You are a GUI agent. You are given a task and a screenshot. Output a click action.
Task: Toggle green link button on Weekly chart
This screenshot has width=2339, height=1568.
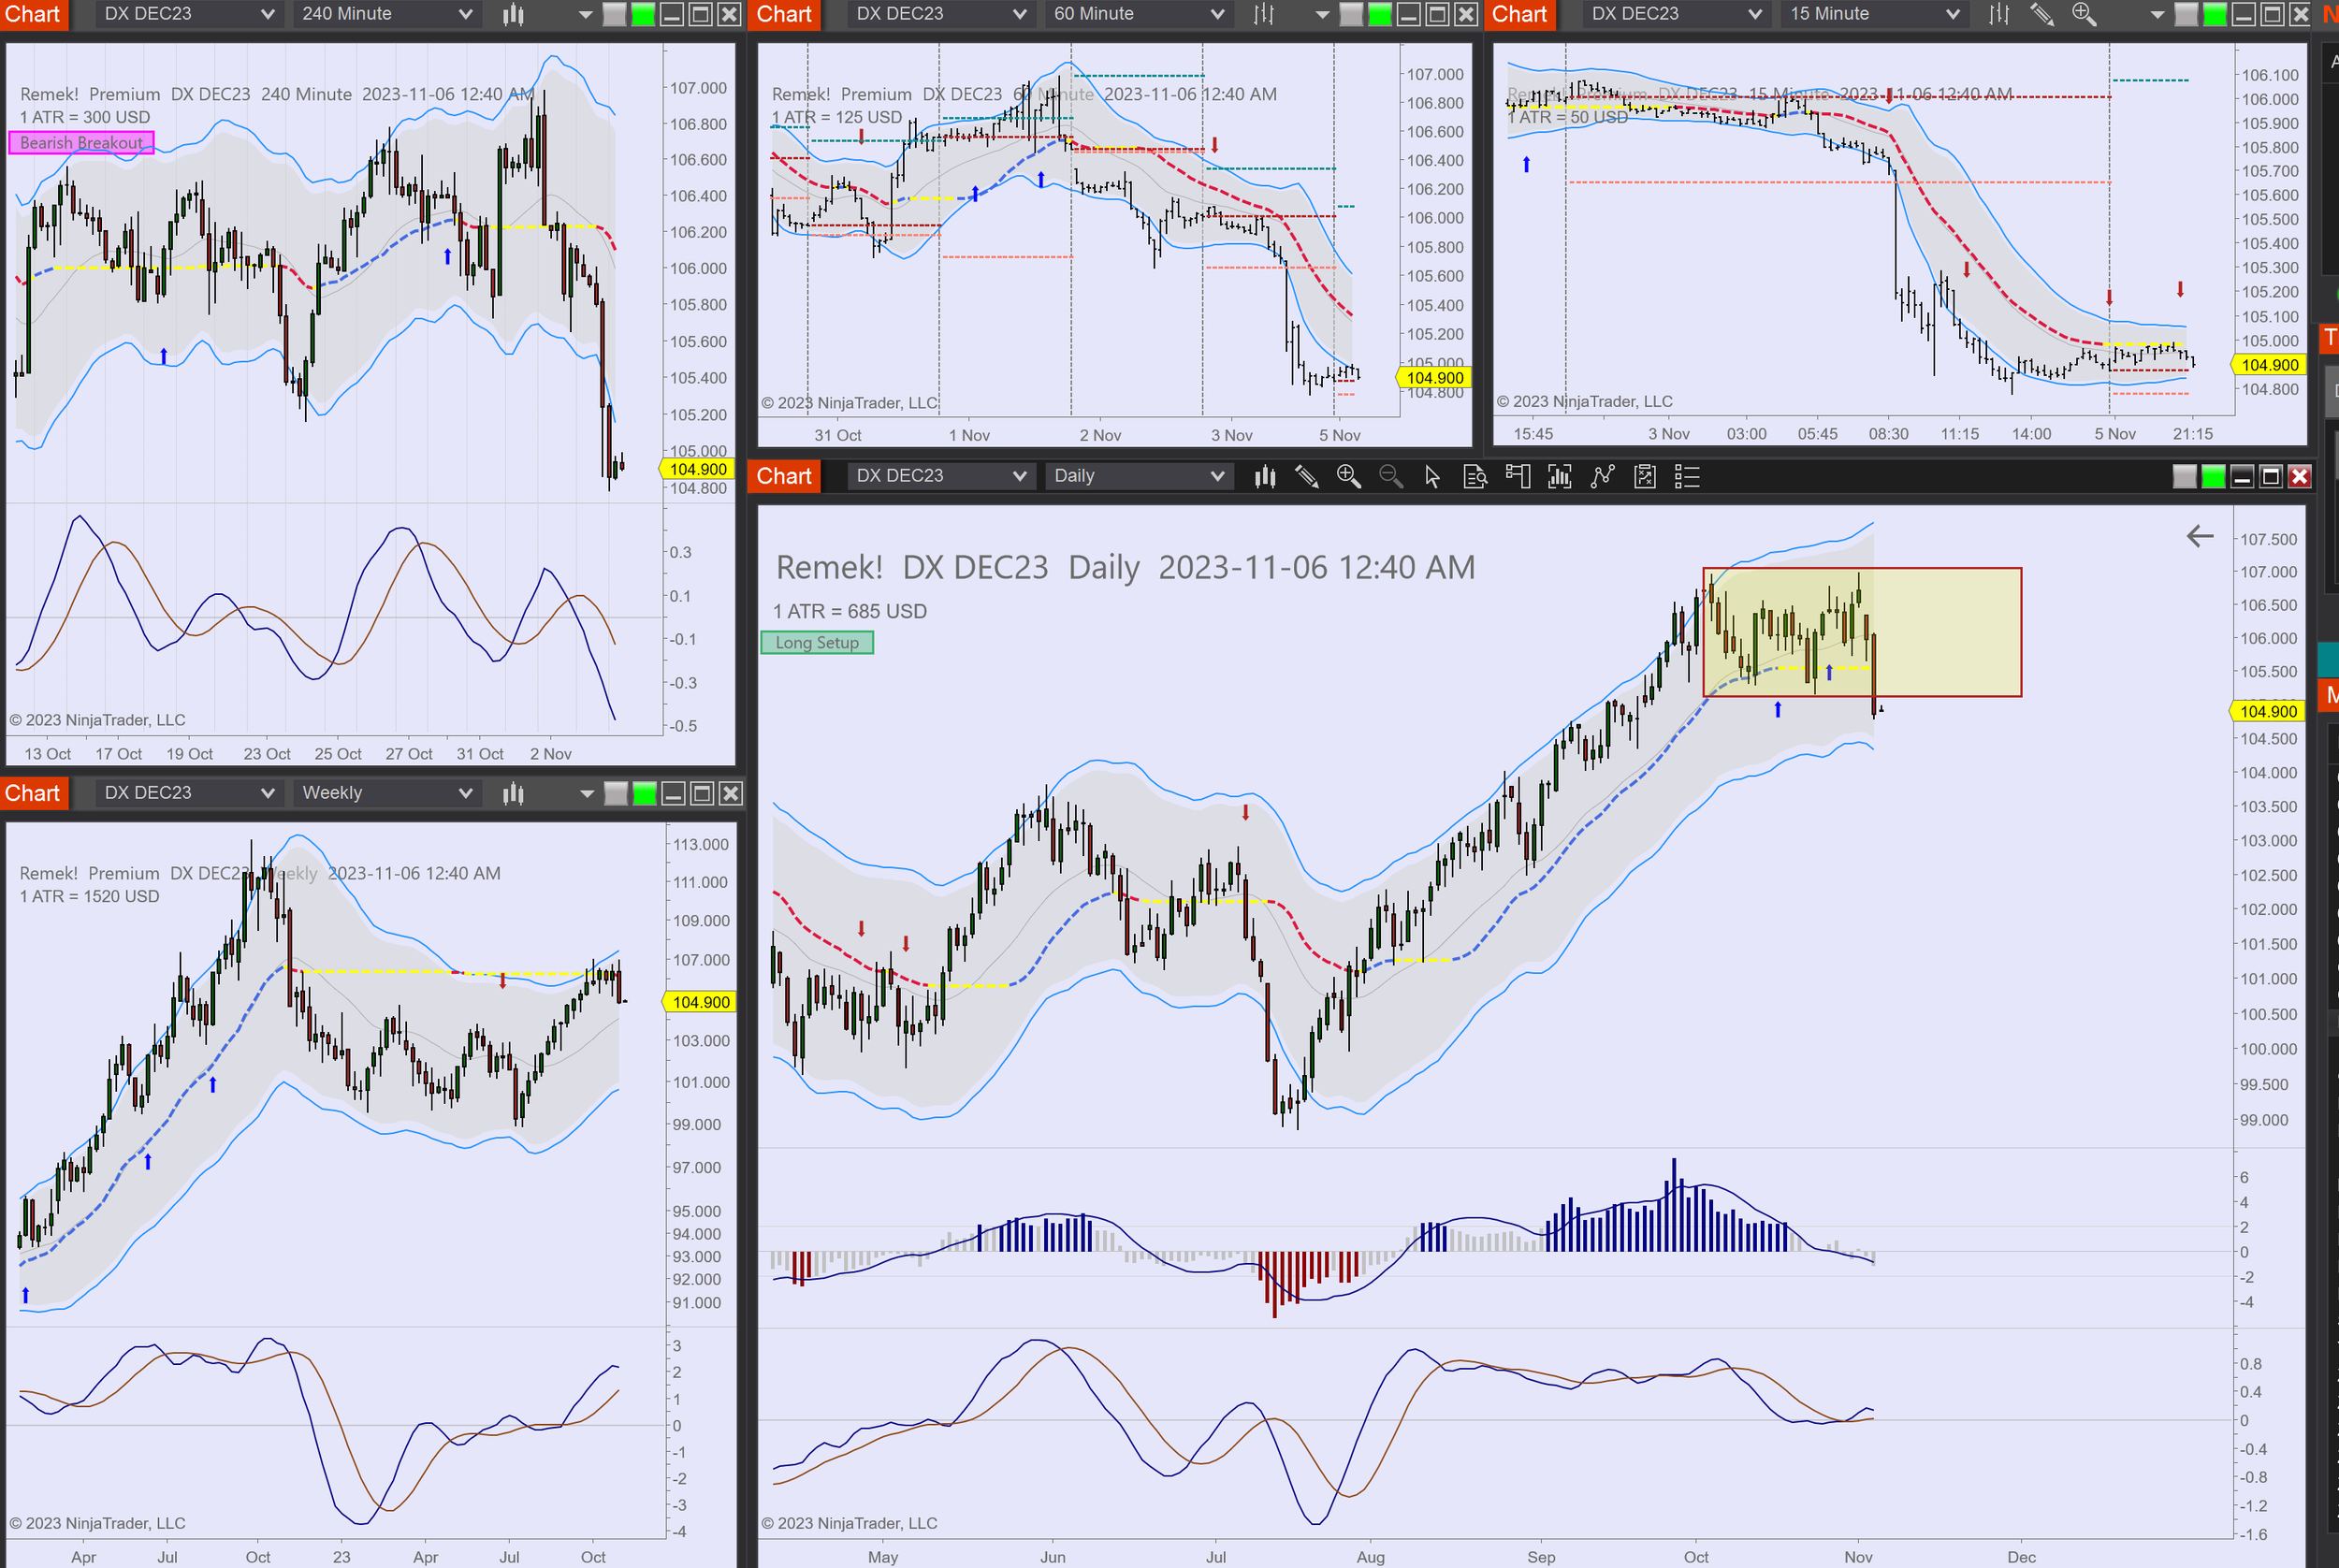click(645, 794)
